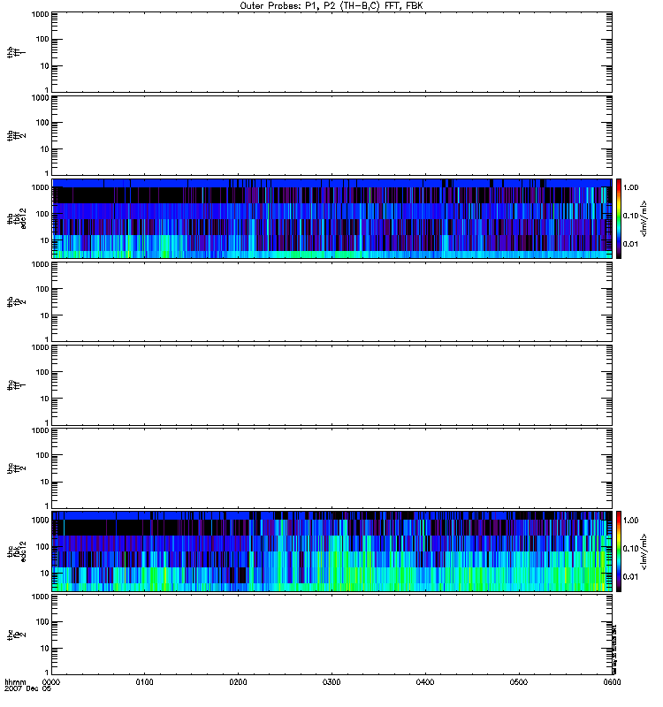Viewport: 663px width, 707px height.
Task: Click the '0200' time axis label
Action: click(x=238, y=682)
